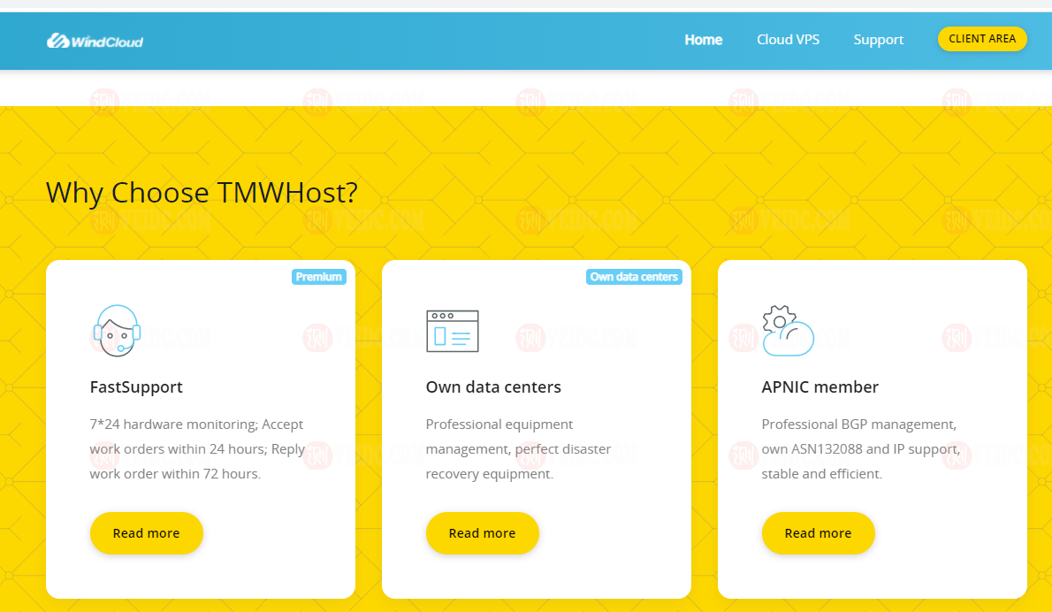Click Read more under Own data centers
The width and height of the screenshot is (1052, 612).
482,533
